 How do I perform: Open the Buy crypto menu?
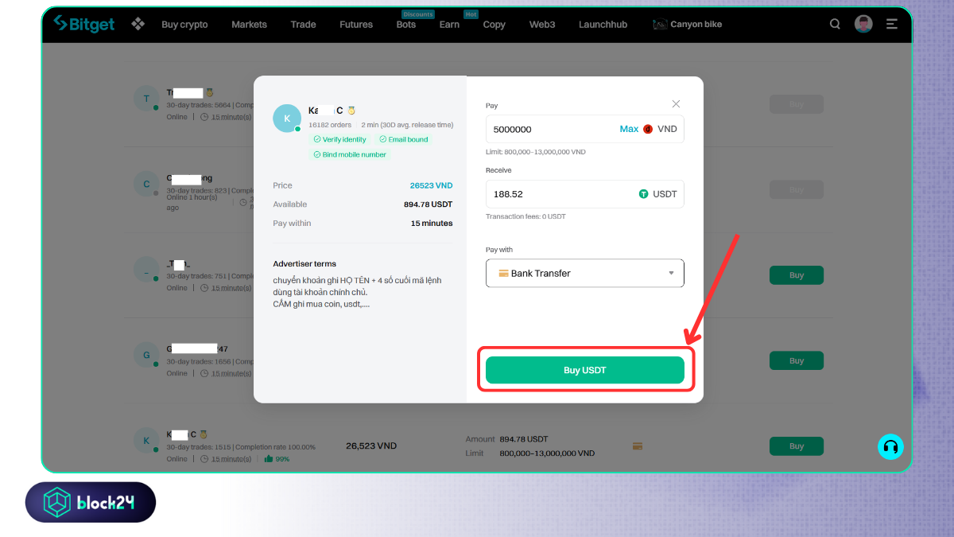click(184, 25)
